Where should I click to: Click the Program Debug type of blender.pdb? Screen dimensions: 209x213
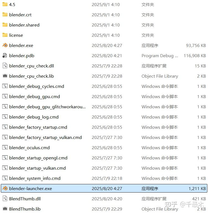click(x=160, y=56)
